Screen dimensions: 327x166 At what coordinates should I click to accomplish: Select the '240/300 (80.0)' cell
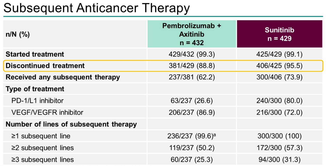[x=279, y=101]
